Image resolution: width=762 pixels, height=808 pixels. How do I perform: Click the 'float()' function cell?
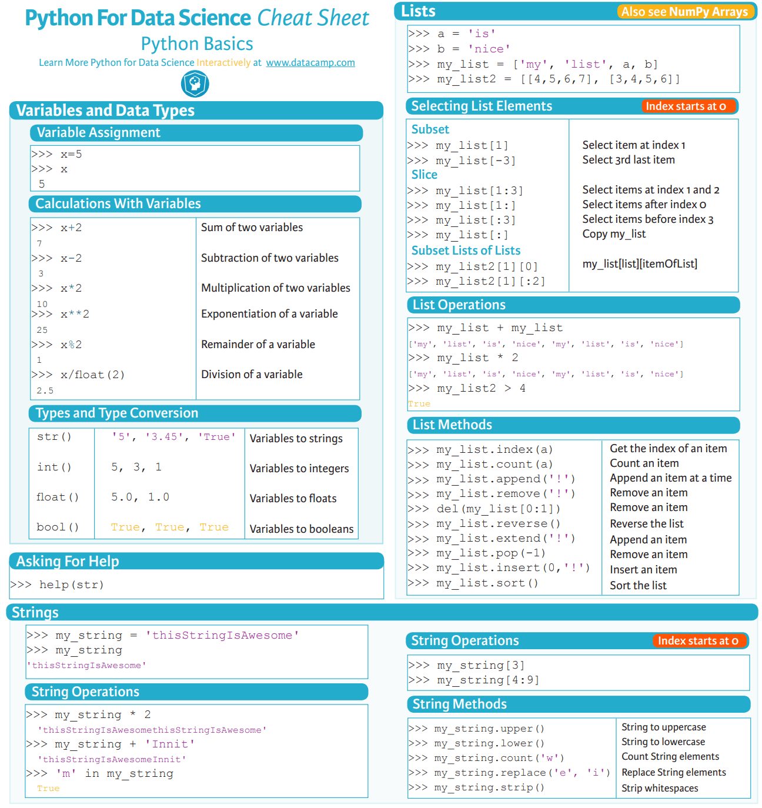pyautogui.click(x=58, y=497)
